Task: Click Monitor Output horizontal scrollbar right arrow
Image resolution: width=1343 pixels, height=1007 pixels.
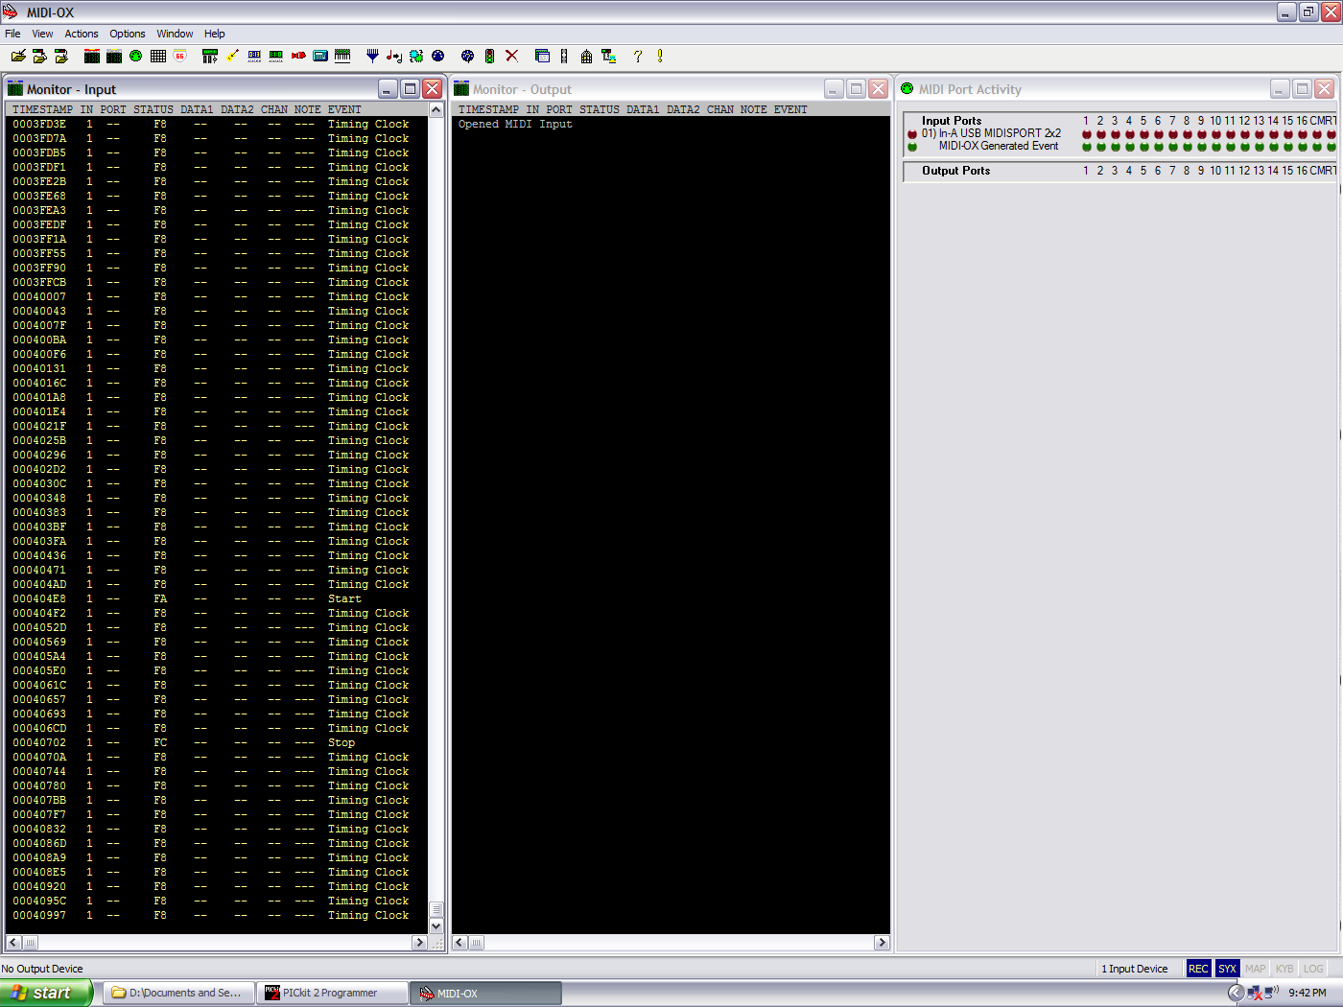Action: coord(882,943)
